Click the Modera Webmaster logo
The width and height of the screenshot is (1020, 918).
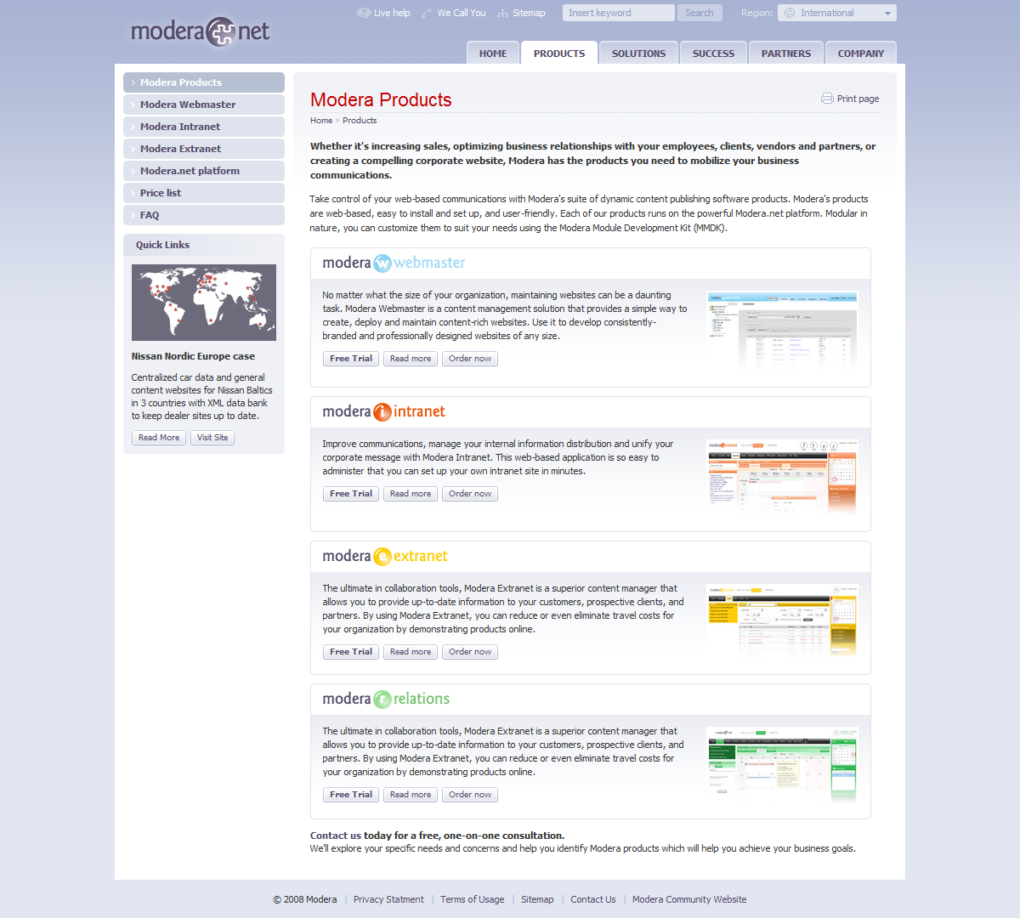tap(394, 263)
